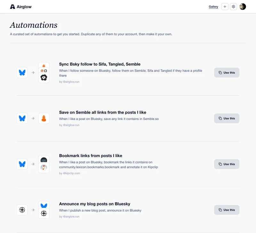Click the Kipclip chicken icon

44,168
